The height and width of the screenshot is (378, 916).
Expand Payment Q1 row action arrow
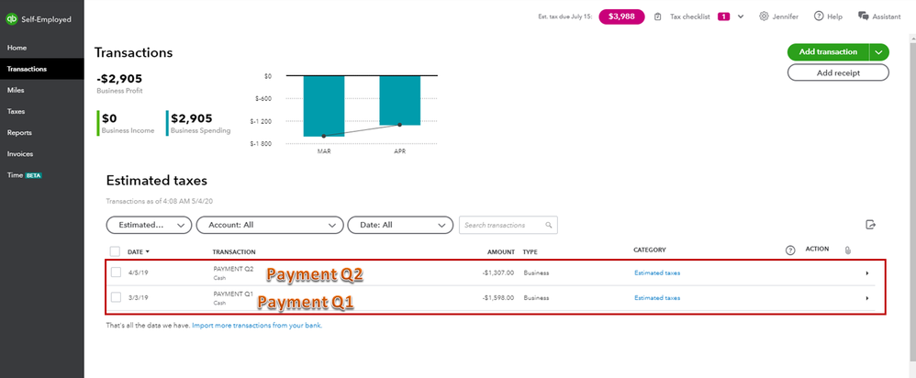click(867, 298)
